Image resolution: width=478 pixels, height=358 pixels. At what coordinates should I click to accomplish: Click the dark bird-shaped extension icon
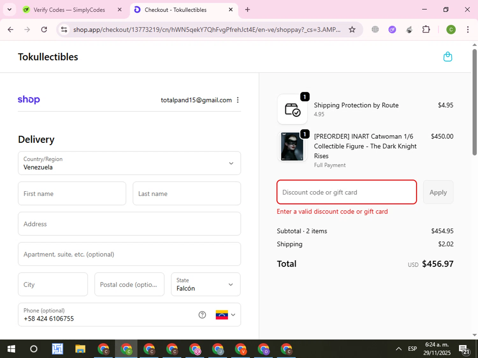click(409, 30)
